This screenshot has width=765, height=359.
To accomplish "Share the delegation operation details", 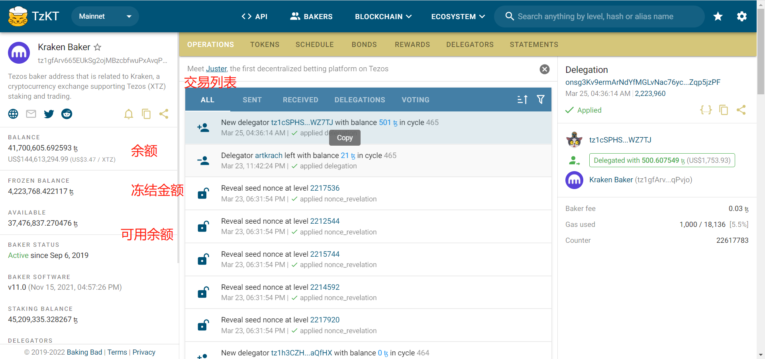I will (x=741, y=110).
